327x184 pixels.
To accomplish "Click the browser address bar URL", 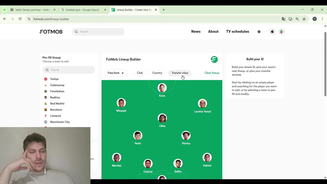I will [51, 19].
